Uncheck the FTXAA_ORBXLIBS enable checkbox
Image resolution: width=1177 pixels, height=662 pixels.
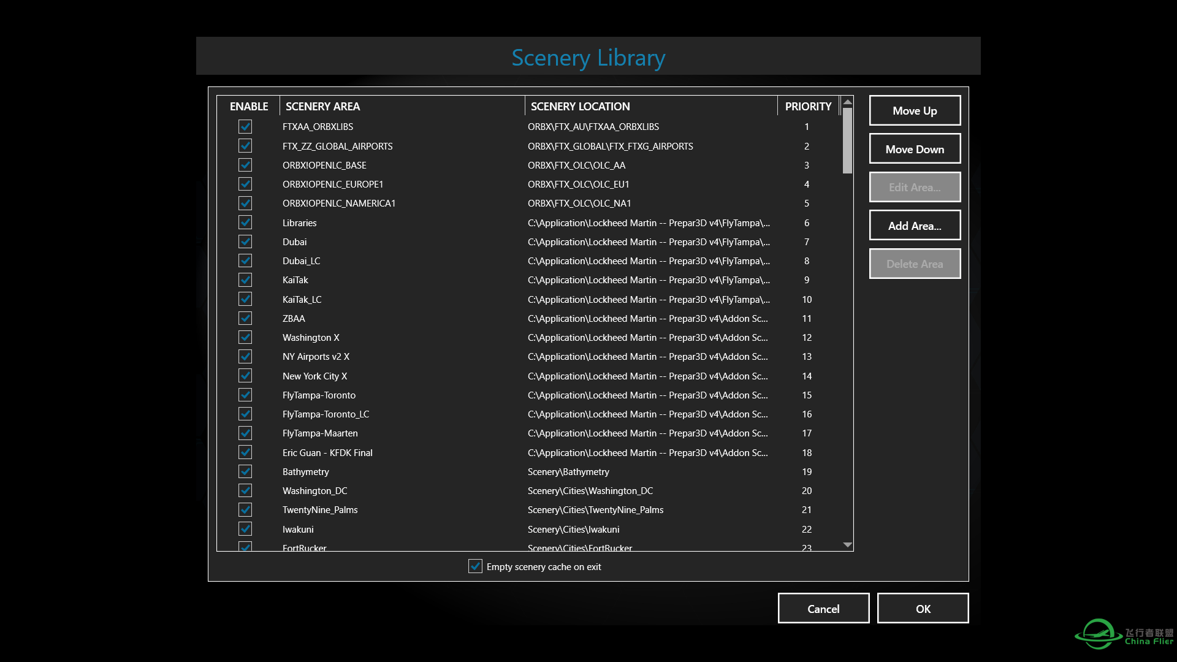click(x=245, y=127)
